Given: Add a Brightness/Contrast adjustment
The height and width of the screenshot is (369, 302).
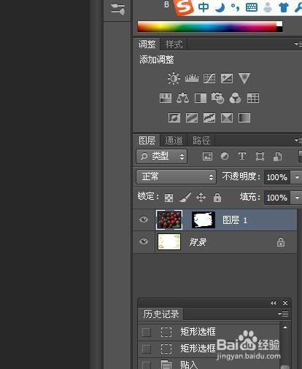Looking at the screenshot, I should pos(174,78).
